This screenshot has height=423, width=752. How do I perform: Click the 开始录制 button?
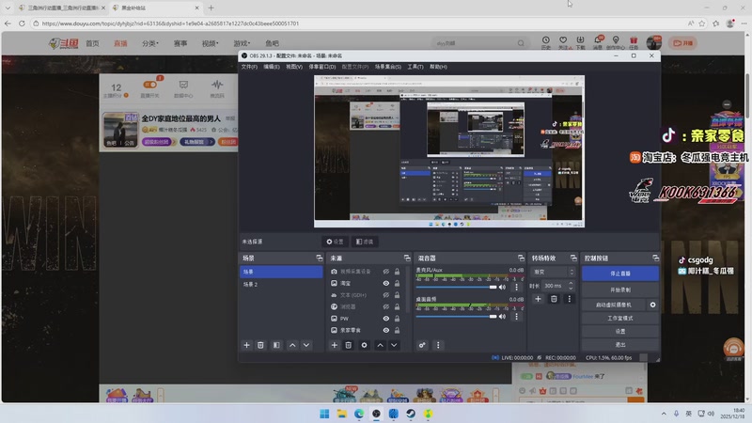[x=620, y=290]
